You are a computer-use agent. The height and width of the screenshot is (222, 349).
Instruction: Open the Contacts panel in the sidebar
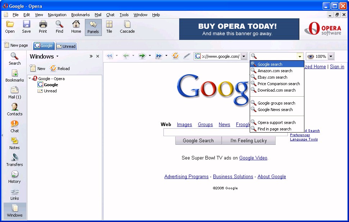click(15, 109)
